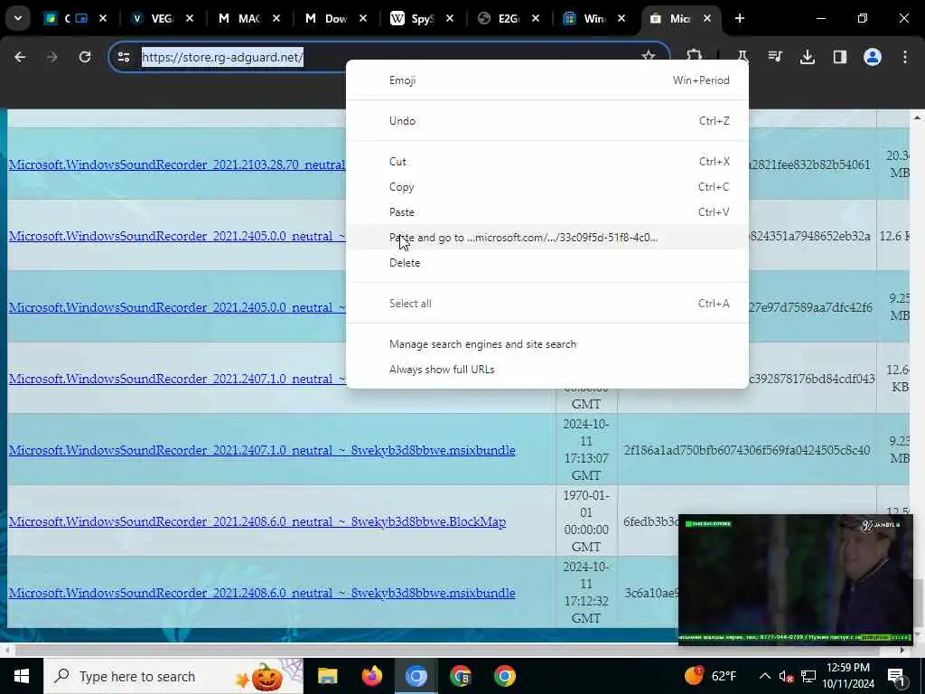925x694 pixels.
Task: Open the profile avatar icon
Action: pos(873,57)
